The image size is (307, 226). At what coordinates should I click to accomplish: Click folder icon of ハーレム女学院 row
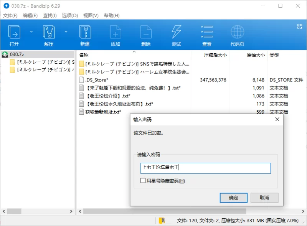(81, 72)
